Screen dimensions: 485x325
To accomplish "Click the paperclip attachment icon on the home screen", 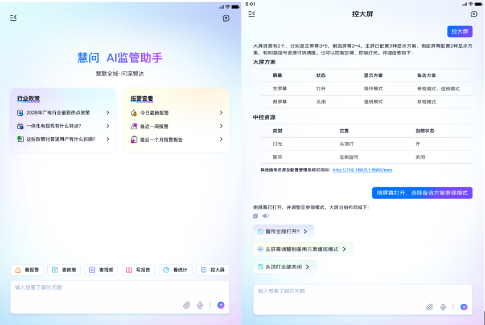I will click(187, 306).
